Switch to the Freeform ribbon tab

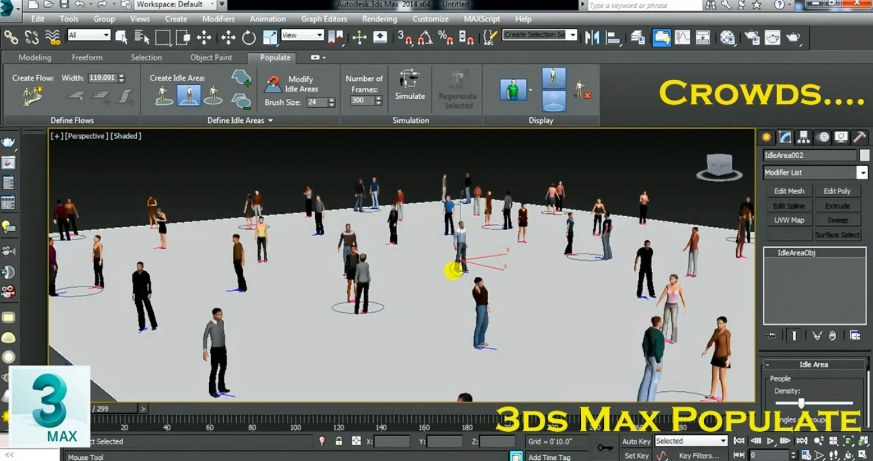click(87, 58)
